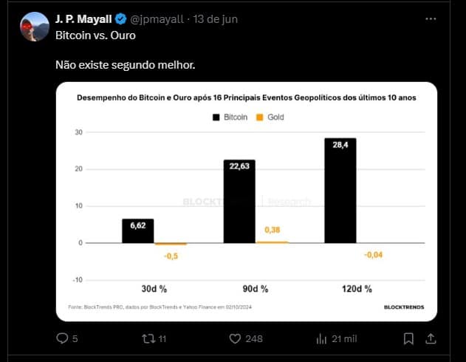466x362 pixels.
Task: Click the 11 reposts count
Action: [x=162, y=339]
